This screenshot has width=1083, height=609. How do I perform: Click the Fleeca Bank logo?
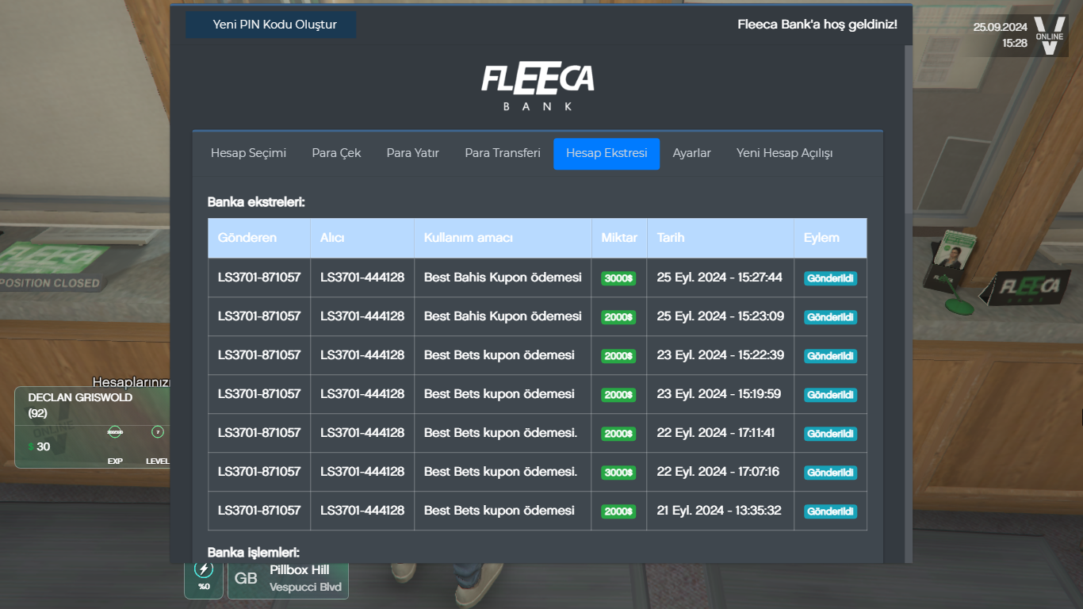point(538,86)
